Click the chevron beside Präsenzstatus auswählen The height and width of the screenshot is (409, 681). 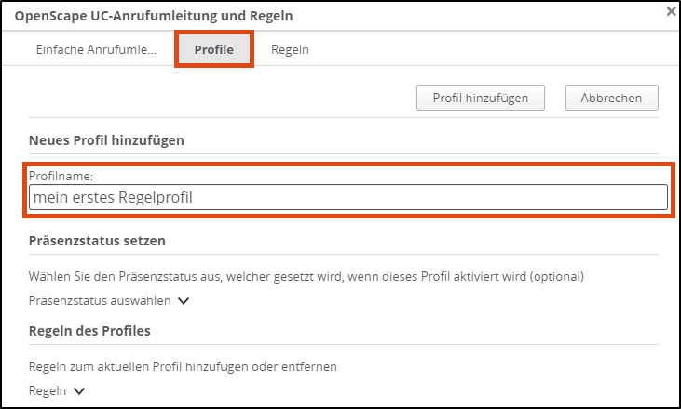(184, 301)
